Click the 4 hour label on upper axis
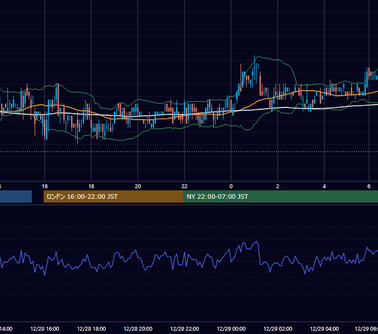378x334 pixels. 324,186
